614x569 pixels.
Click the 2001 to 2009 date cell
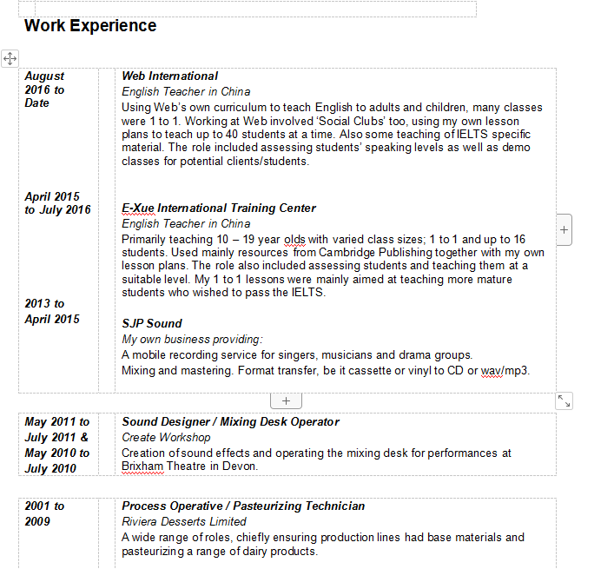pos(44,513)
